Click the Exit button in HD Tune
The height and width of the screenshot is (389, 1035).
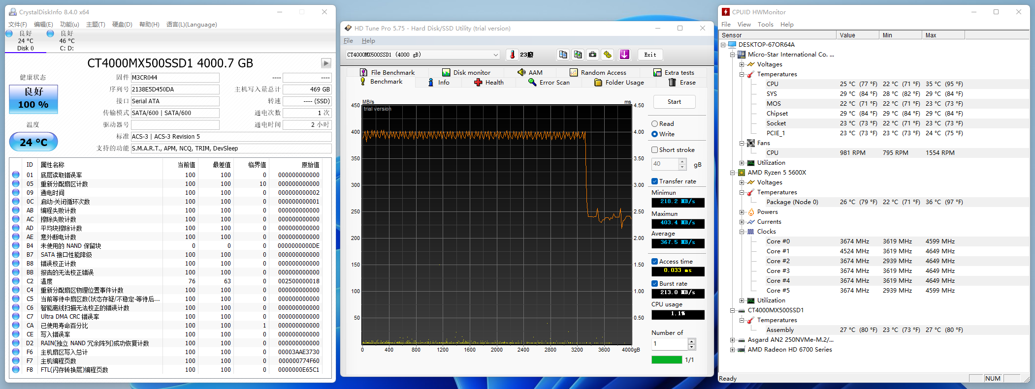(x=650, y=55)
